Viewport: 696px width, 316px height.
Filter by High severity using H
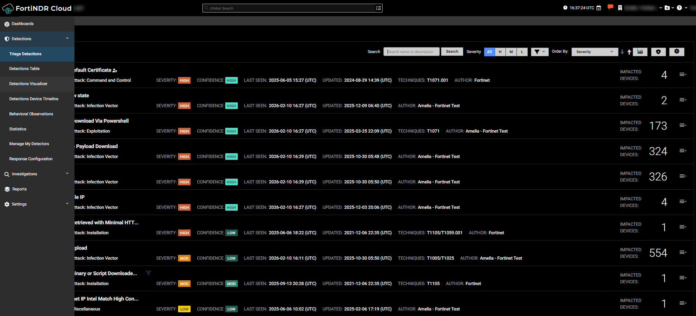point(500,52)
